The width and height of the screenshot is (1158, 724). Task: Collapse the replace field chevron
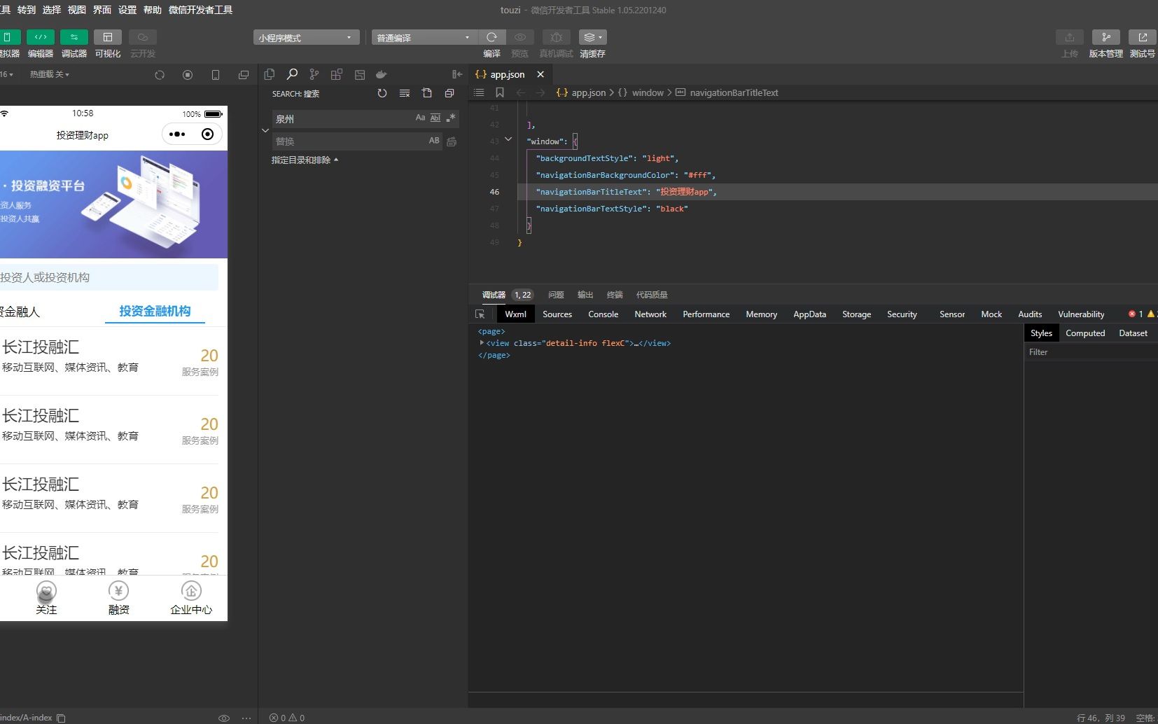265,130
